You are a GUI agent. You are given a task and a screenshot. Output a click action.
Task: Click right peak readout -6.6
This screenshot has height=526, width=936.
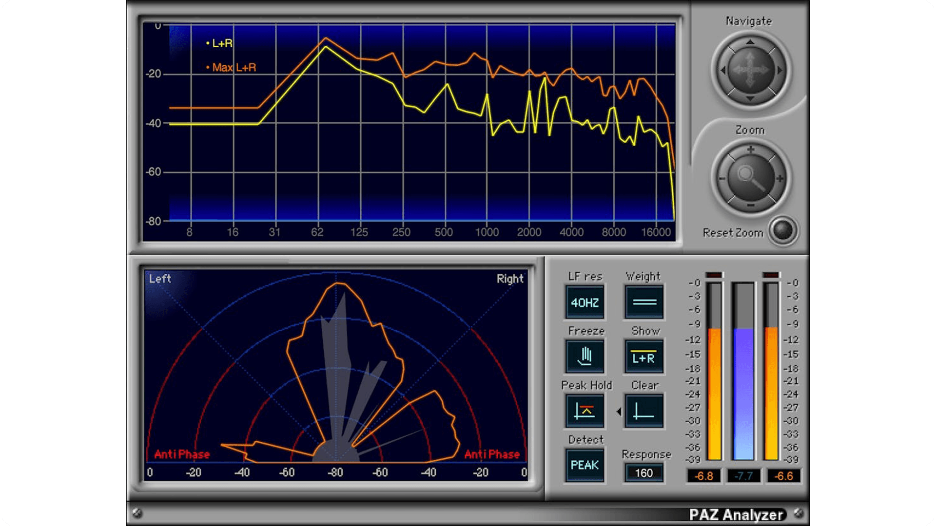784,476
